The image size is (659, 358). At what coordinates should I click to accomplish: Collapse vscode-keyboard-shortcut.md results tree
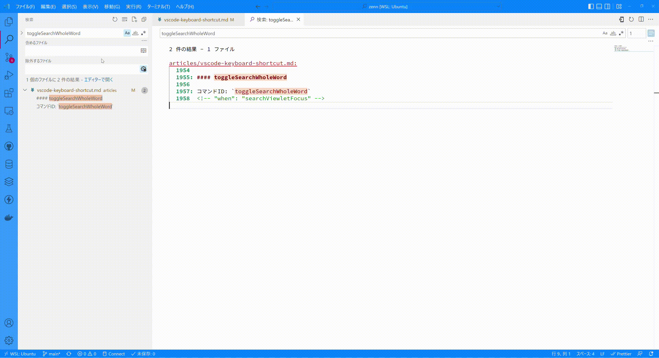(25, 90)
